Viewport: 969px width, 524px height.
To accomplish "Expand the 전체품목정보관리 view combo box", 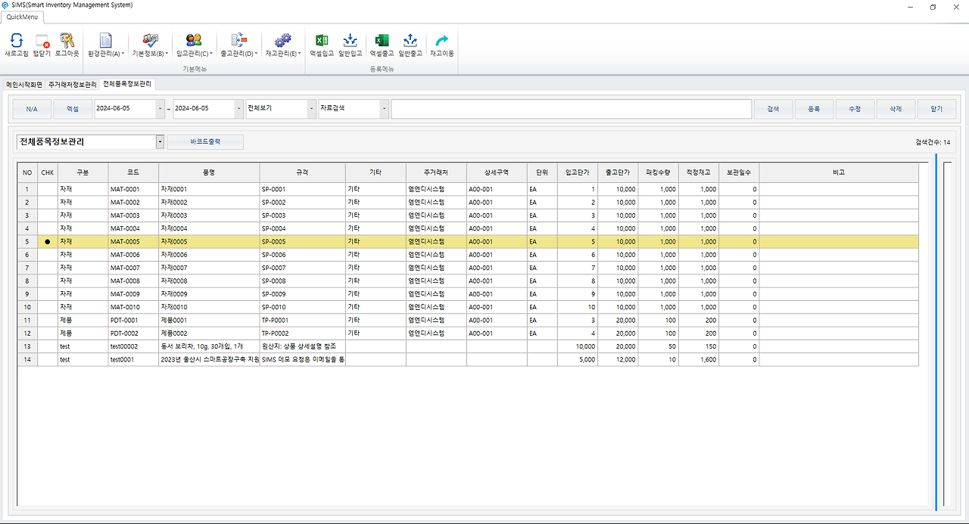I will (x=160, y=141).
